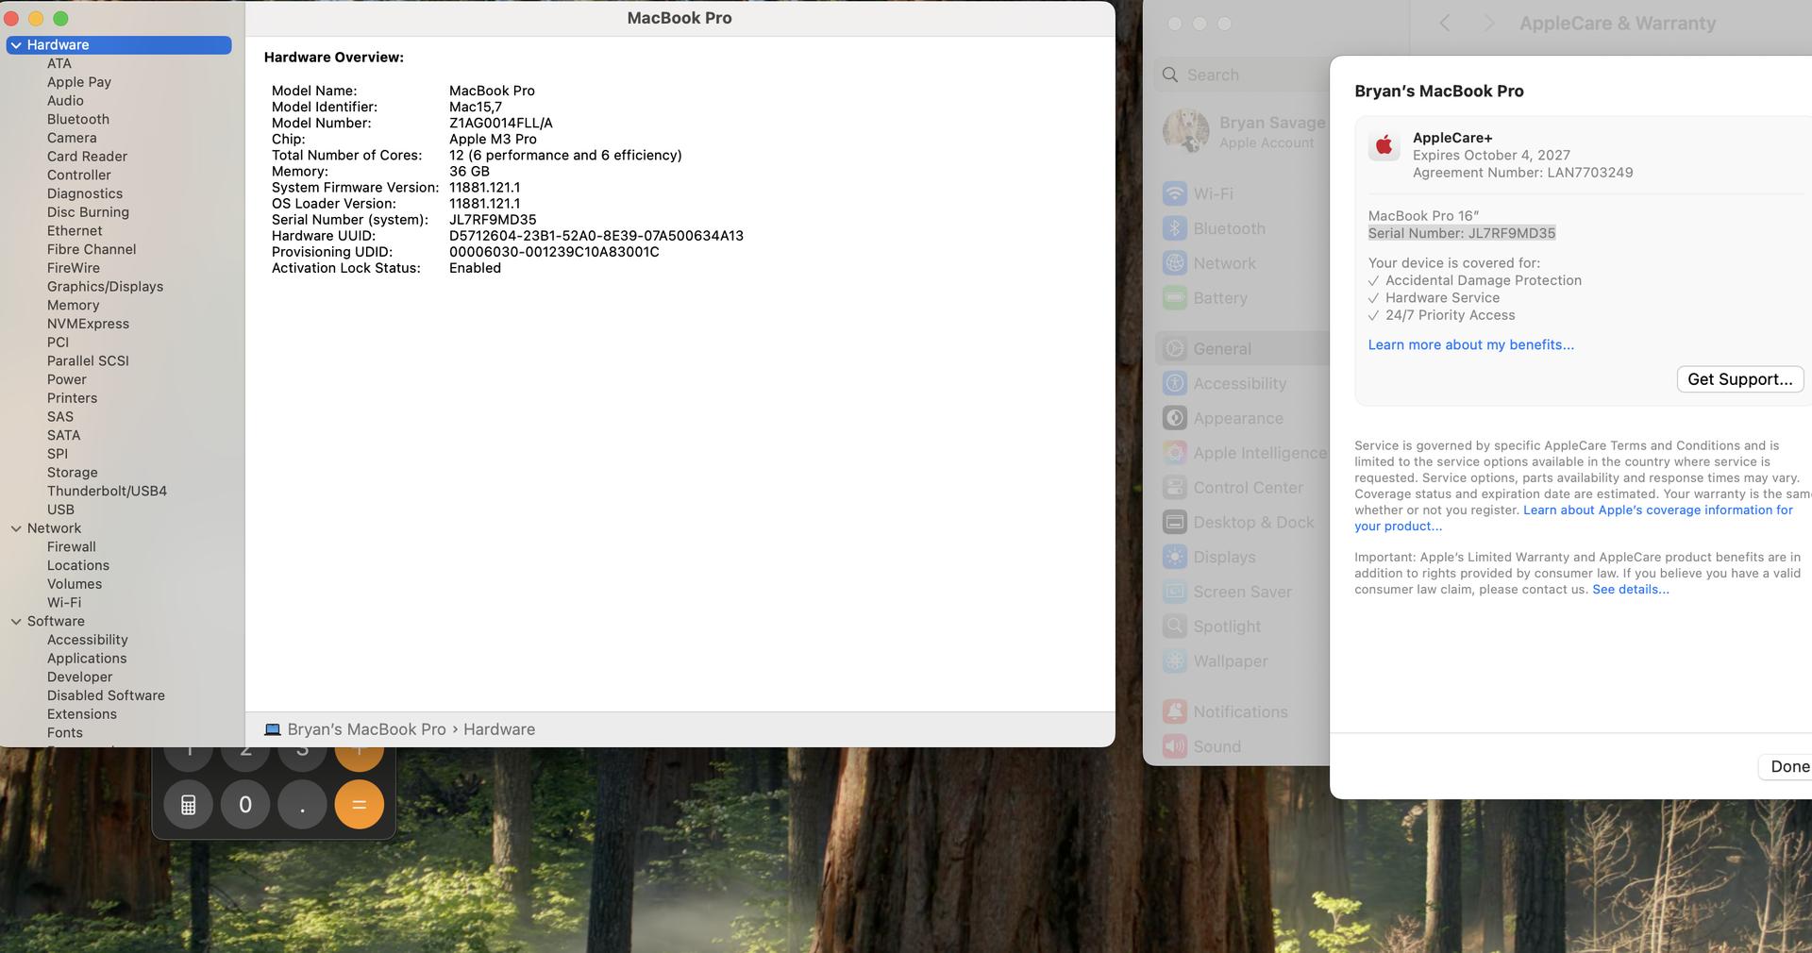The height and width of the screenshot is (953, 1812).
Task: Click the Wi-Fi icon in System Settings sidebar
Action: coord(1175,193)
